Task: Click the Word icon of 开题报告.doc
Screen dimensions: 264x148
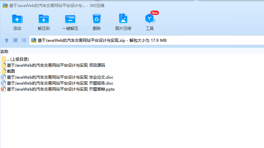Action: pyautogui.click(x=3, y=83)
